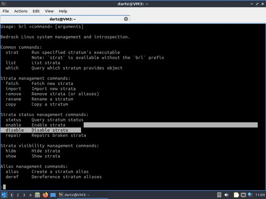Click the terminal icon in title bar
266x199 pixels.
pos(3,4)
